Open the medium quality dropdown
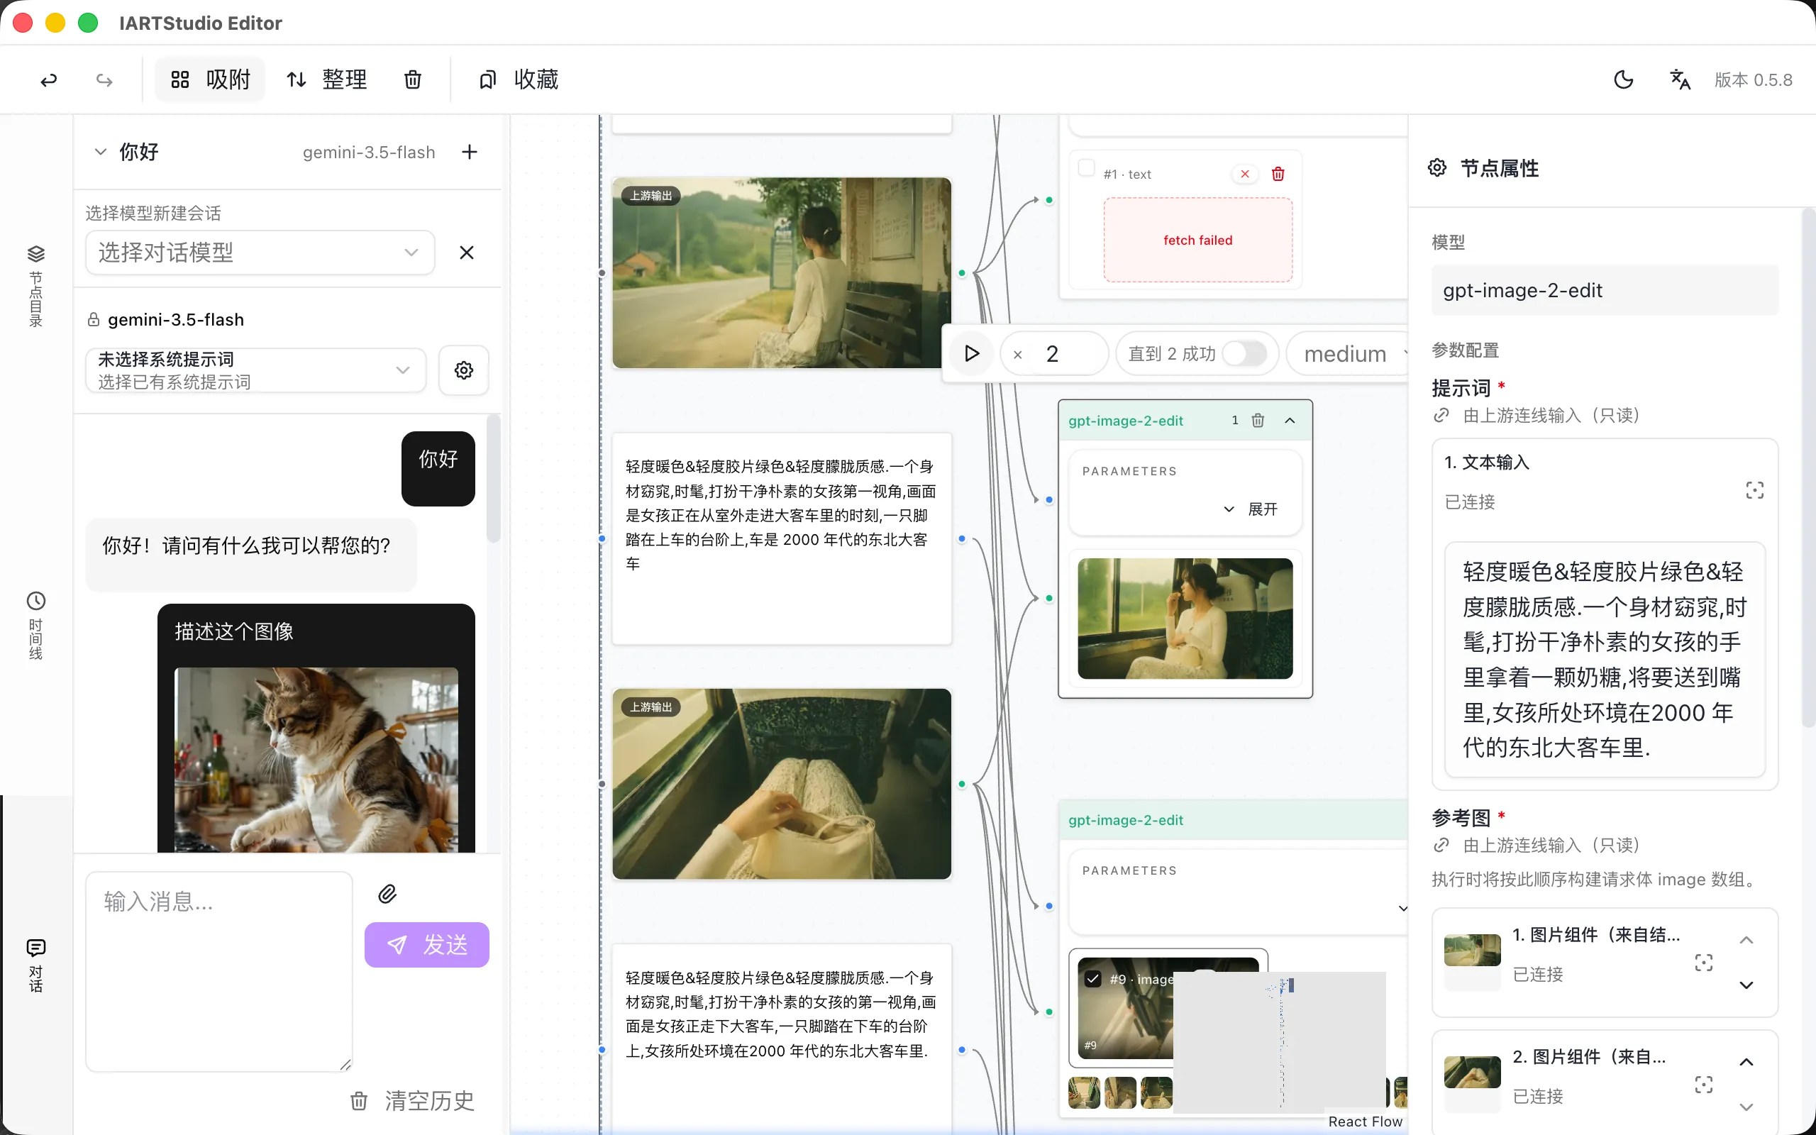Image resolution: width=1816 pixels, height=1135 pixels. click(1347, 353)
